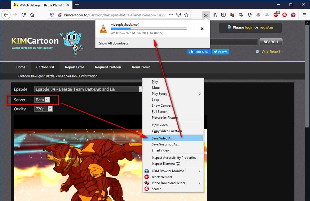Choose Mute in the context menu

coord(173,88)
